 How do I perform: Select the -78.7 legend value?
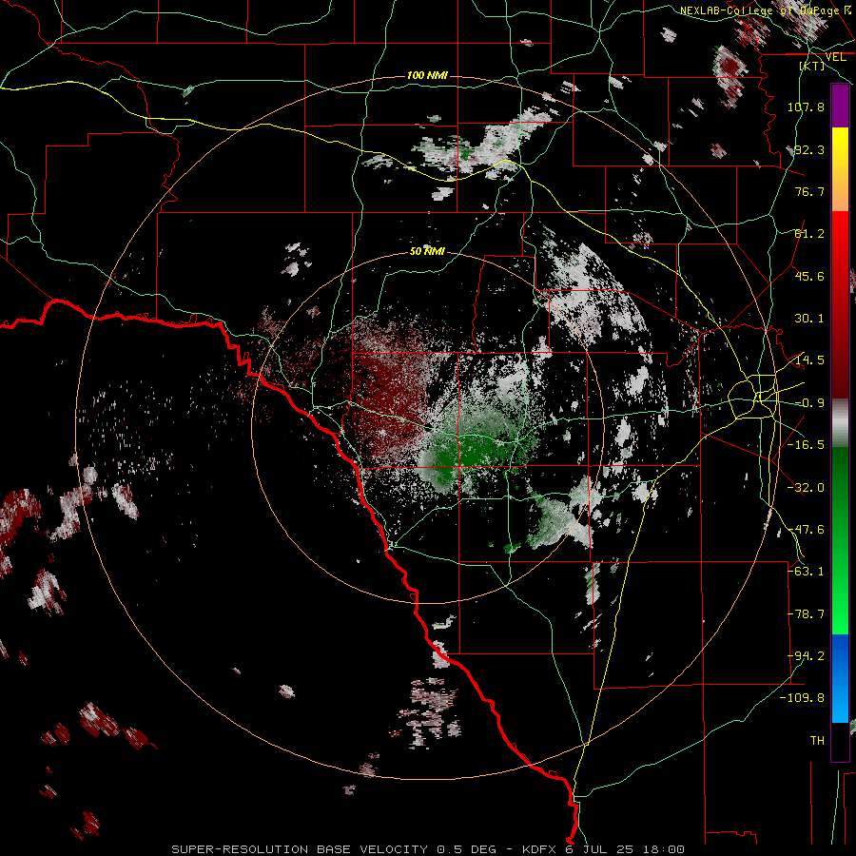pyautogui.click(x=806, y=614)
